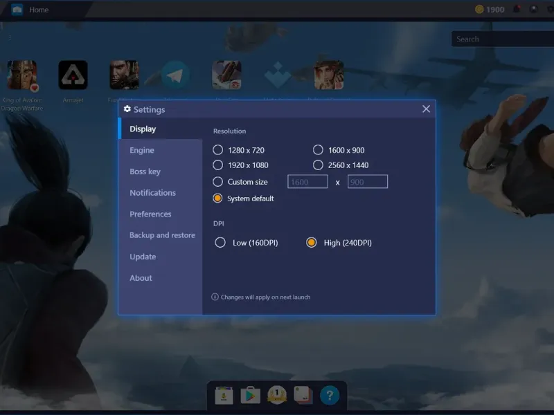Open the Telegram app icon
This screenshot has width=554, height=415.
[x=176, y=75]
